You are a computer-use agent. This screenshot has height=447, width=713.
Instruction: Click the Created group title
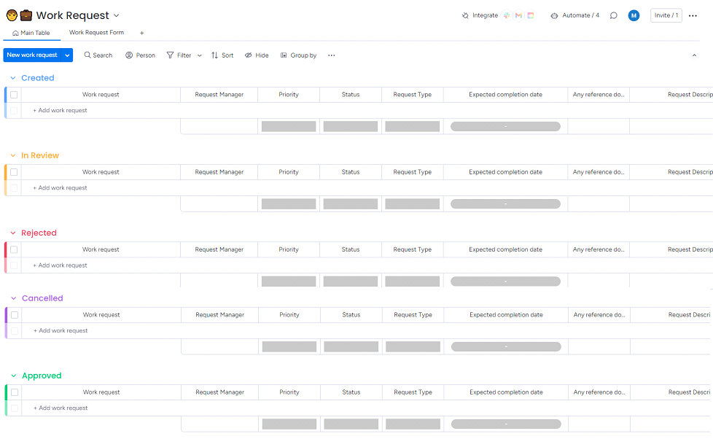click(x=38, y=78)
